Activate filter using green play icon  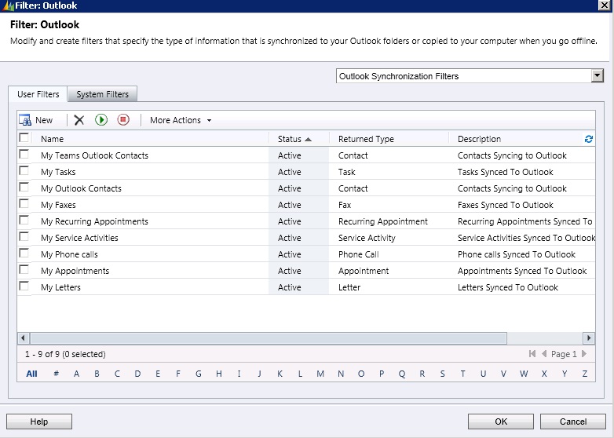[101, 120]
